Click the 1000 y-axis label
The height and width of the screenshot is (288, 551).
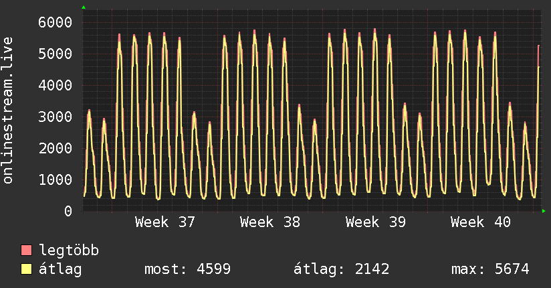pyautogui.click(x=56, y=179)
